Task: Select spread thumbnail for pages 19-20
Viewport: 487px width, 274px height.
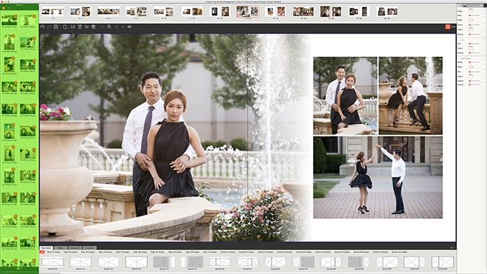Action: (x=304, y=12)
